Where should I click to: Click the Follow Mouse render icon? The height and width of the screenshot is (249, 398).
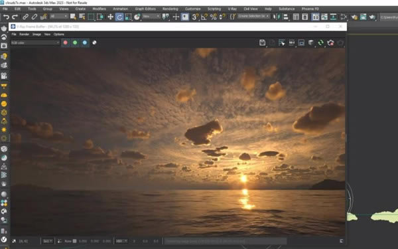click(282, 42)
